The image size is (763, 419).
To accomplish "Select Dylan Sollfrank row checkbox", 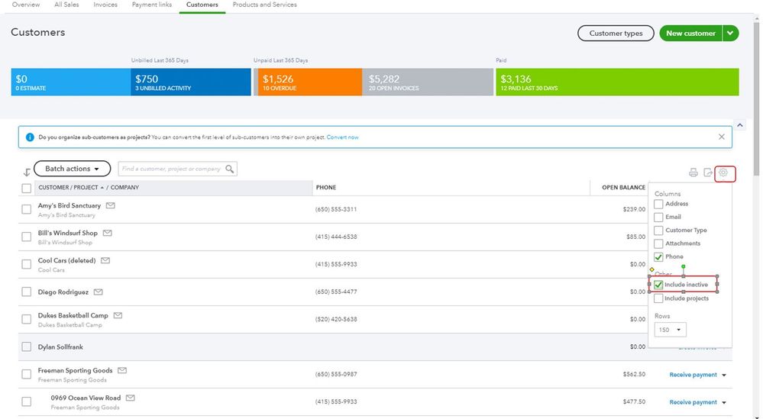I will [x=26, y=346].
